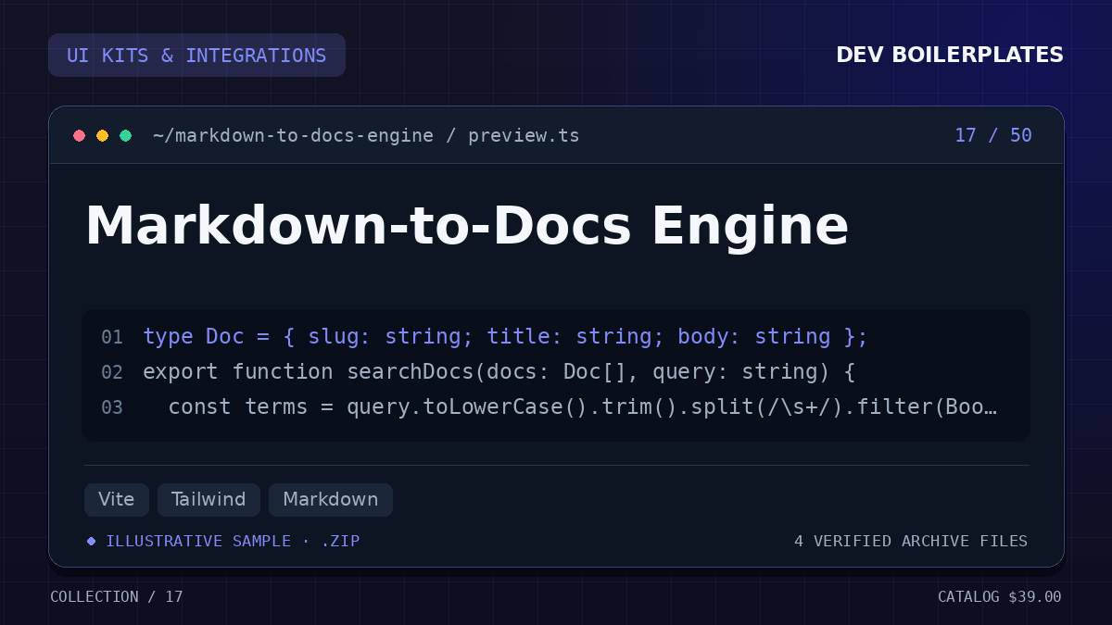The image size is (1112, 625).
Task: Click code line 02 export function searchDocs
Action: 499,372
